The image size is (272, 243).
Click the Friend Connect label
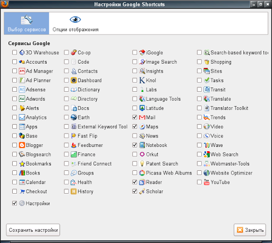click(95, 163)
